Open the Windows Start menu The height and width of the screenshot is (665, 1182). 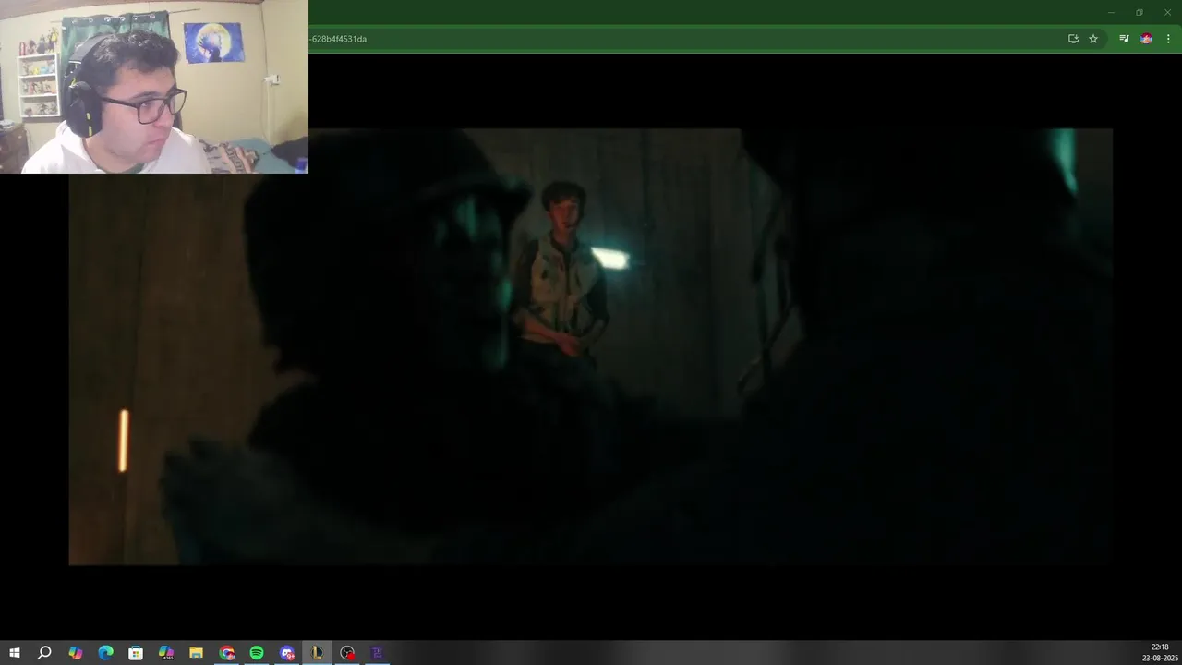pos(15,653)
